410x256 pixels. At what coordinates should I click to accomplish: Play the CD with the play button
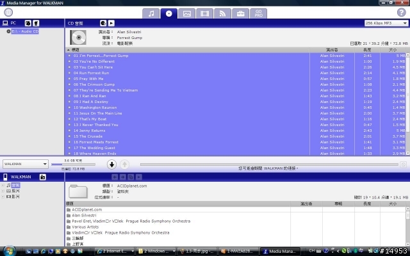click(111, 23)
